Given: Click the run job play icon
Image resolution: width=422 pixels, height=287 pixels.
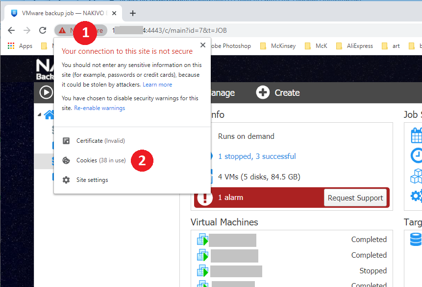Looking at the screenshot, I should 46,92.
